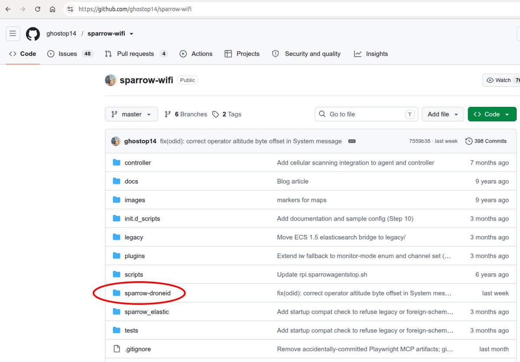Click the folder icon next to tests
520x362 pixels.
(117, 330)
